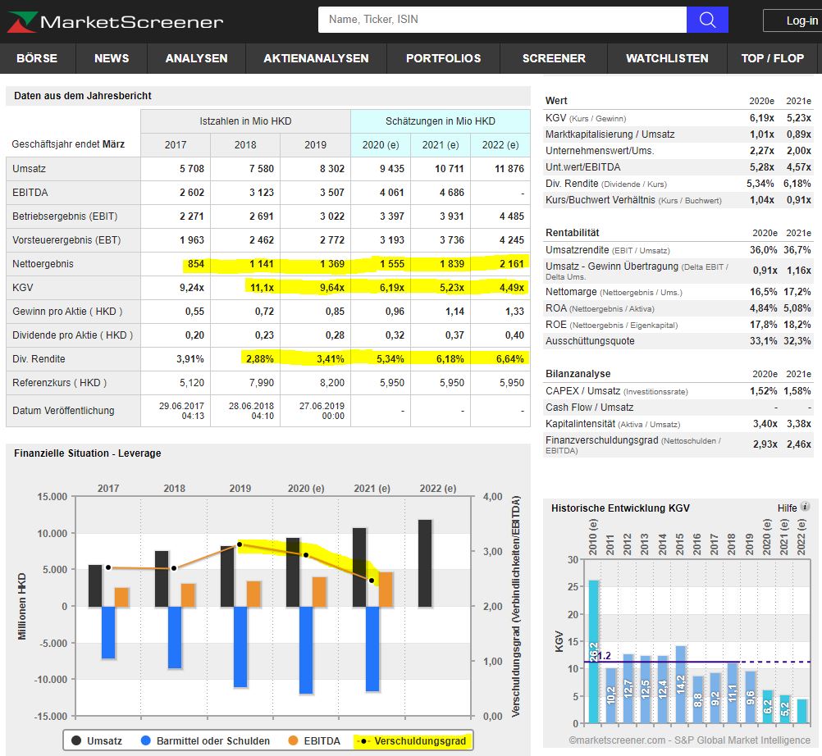
Task: Open the TOP / FLOP section
Action: (x=772, y=58)
